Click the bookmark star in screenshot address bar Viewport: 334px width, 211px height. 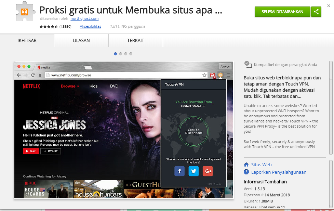pyautogui.click(x=204, y=75)
